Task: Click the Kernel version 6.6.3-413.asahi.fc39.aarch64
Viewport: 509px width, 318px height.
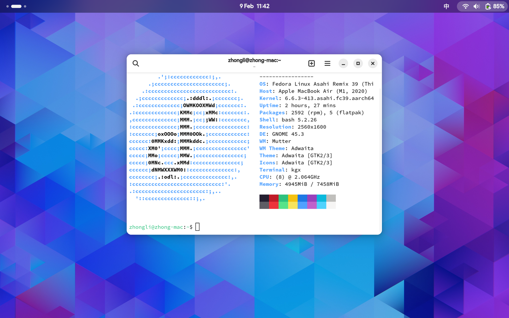Action: click(x=329, y=98)
